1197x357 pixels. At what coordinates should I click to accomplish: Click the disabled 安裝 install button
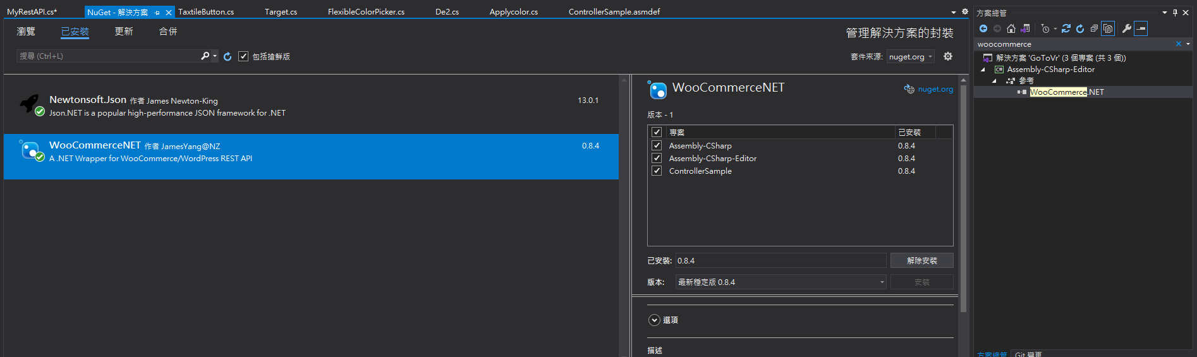click(921, 282)
